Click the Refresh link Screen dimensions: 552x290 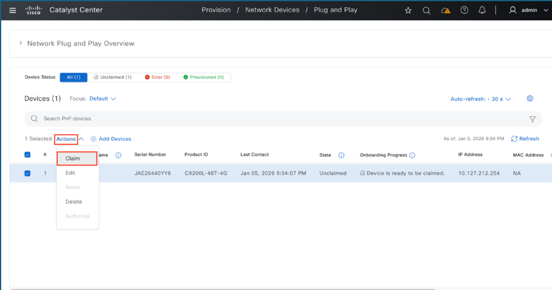click(529, 139)
